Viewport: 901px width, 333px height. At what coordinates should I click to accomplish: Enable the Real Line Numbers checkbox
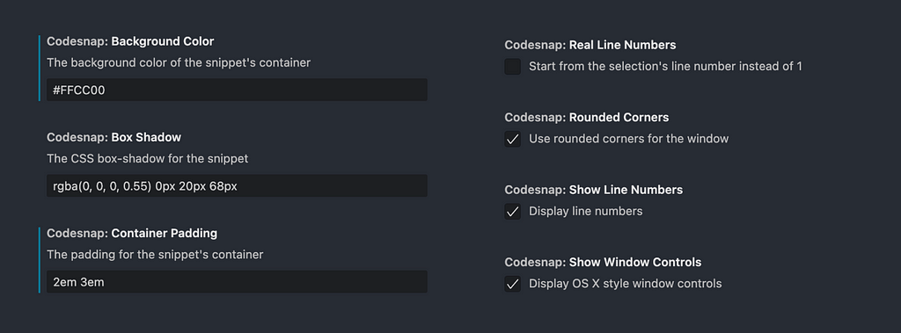point(513,67)
